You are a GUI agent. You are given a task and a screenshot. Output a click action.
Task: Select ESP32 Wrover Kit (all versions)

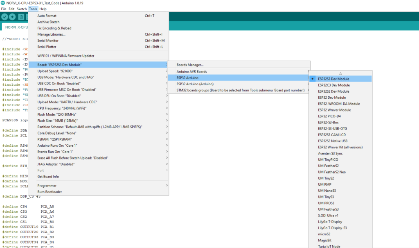tap(340, 147)
